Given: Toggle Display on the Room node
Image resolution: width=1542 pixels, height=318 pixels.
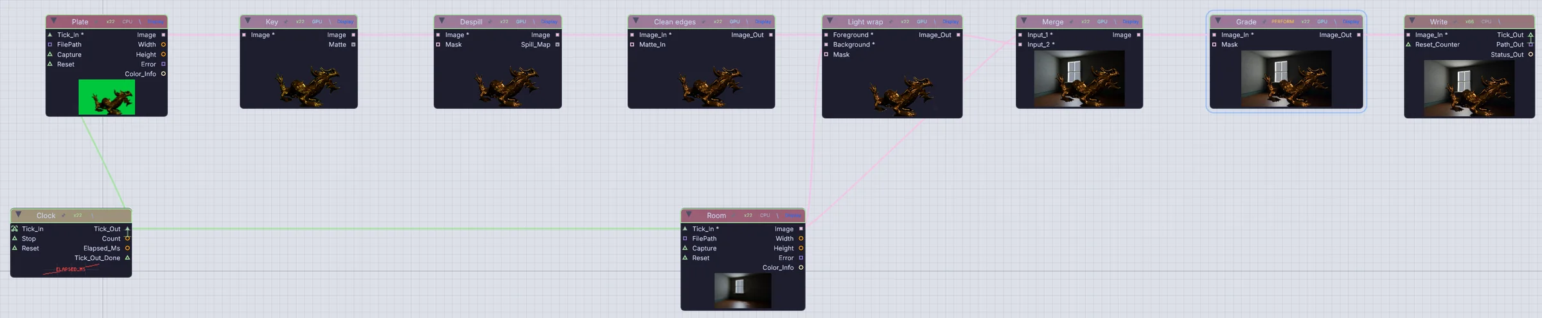Looking at the screenshot, I should click(x=793, y=216).
